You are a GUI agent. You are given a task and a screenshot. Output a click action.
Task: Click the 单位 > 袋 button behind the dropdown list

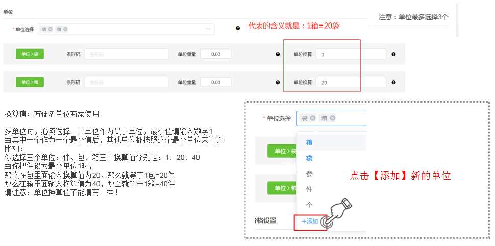click(x=282, y=151)
